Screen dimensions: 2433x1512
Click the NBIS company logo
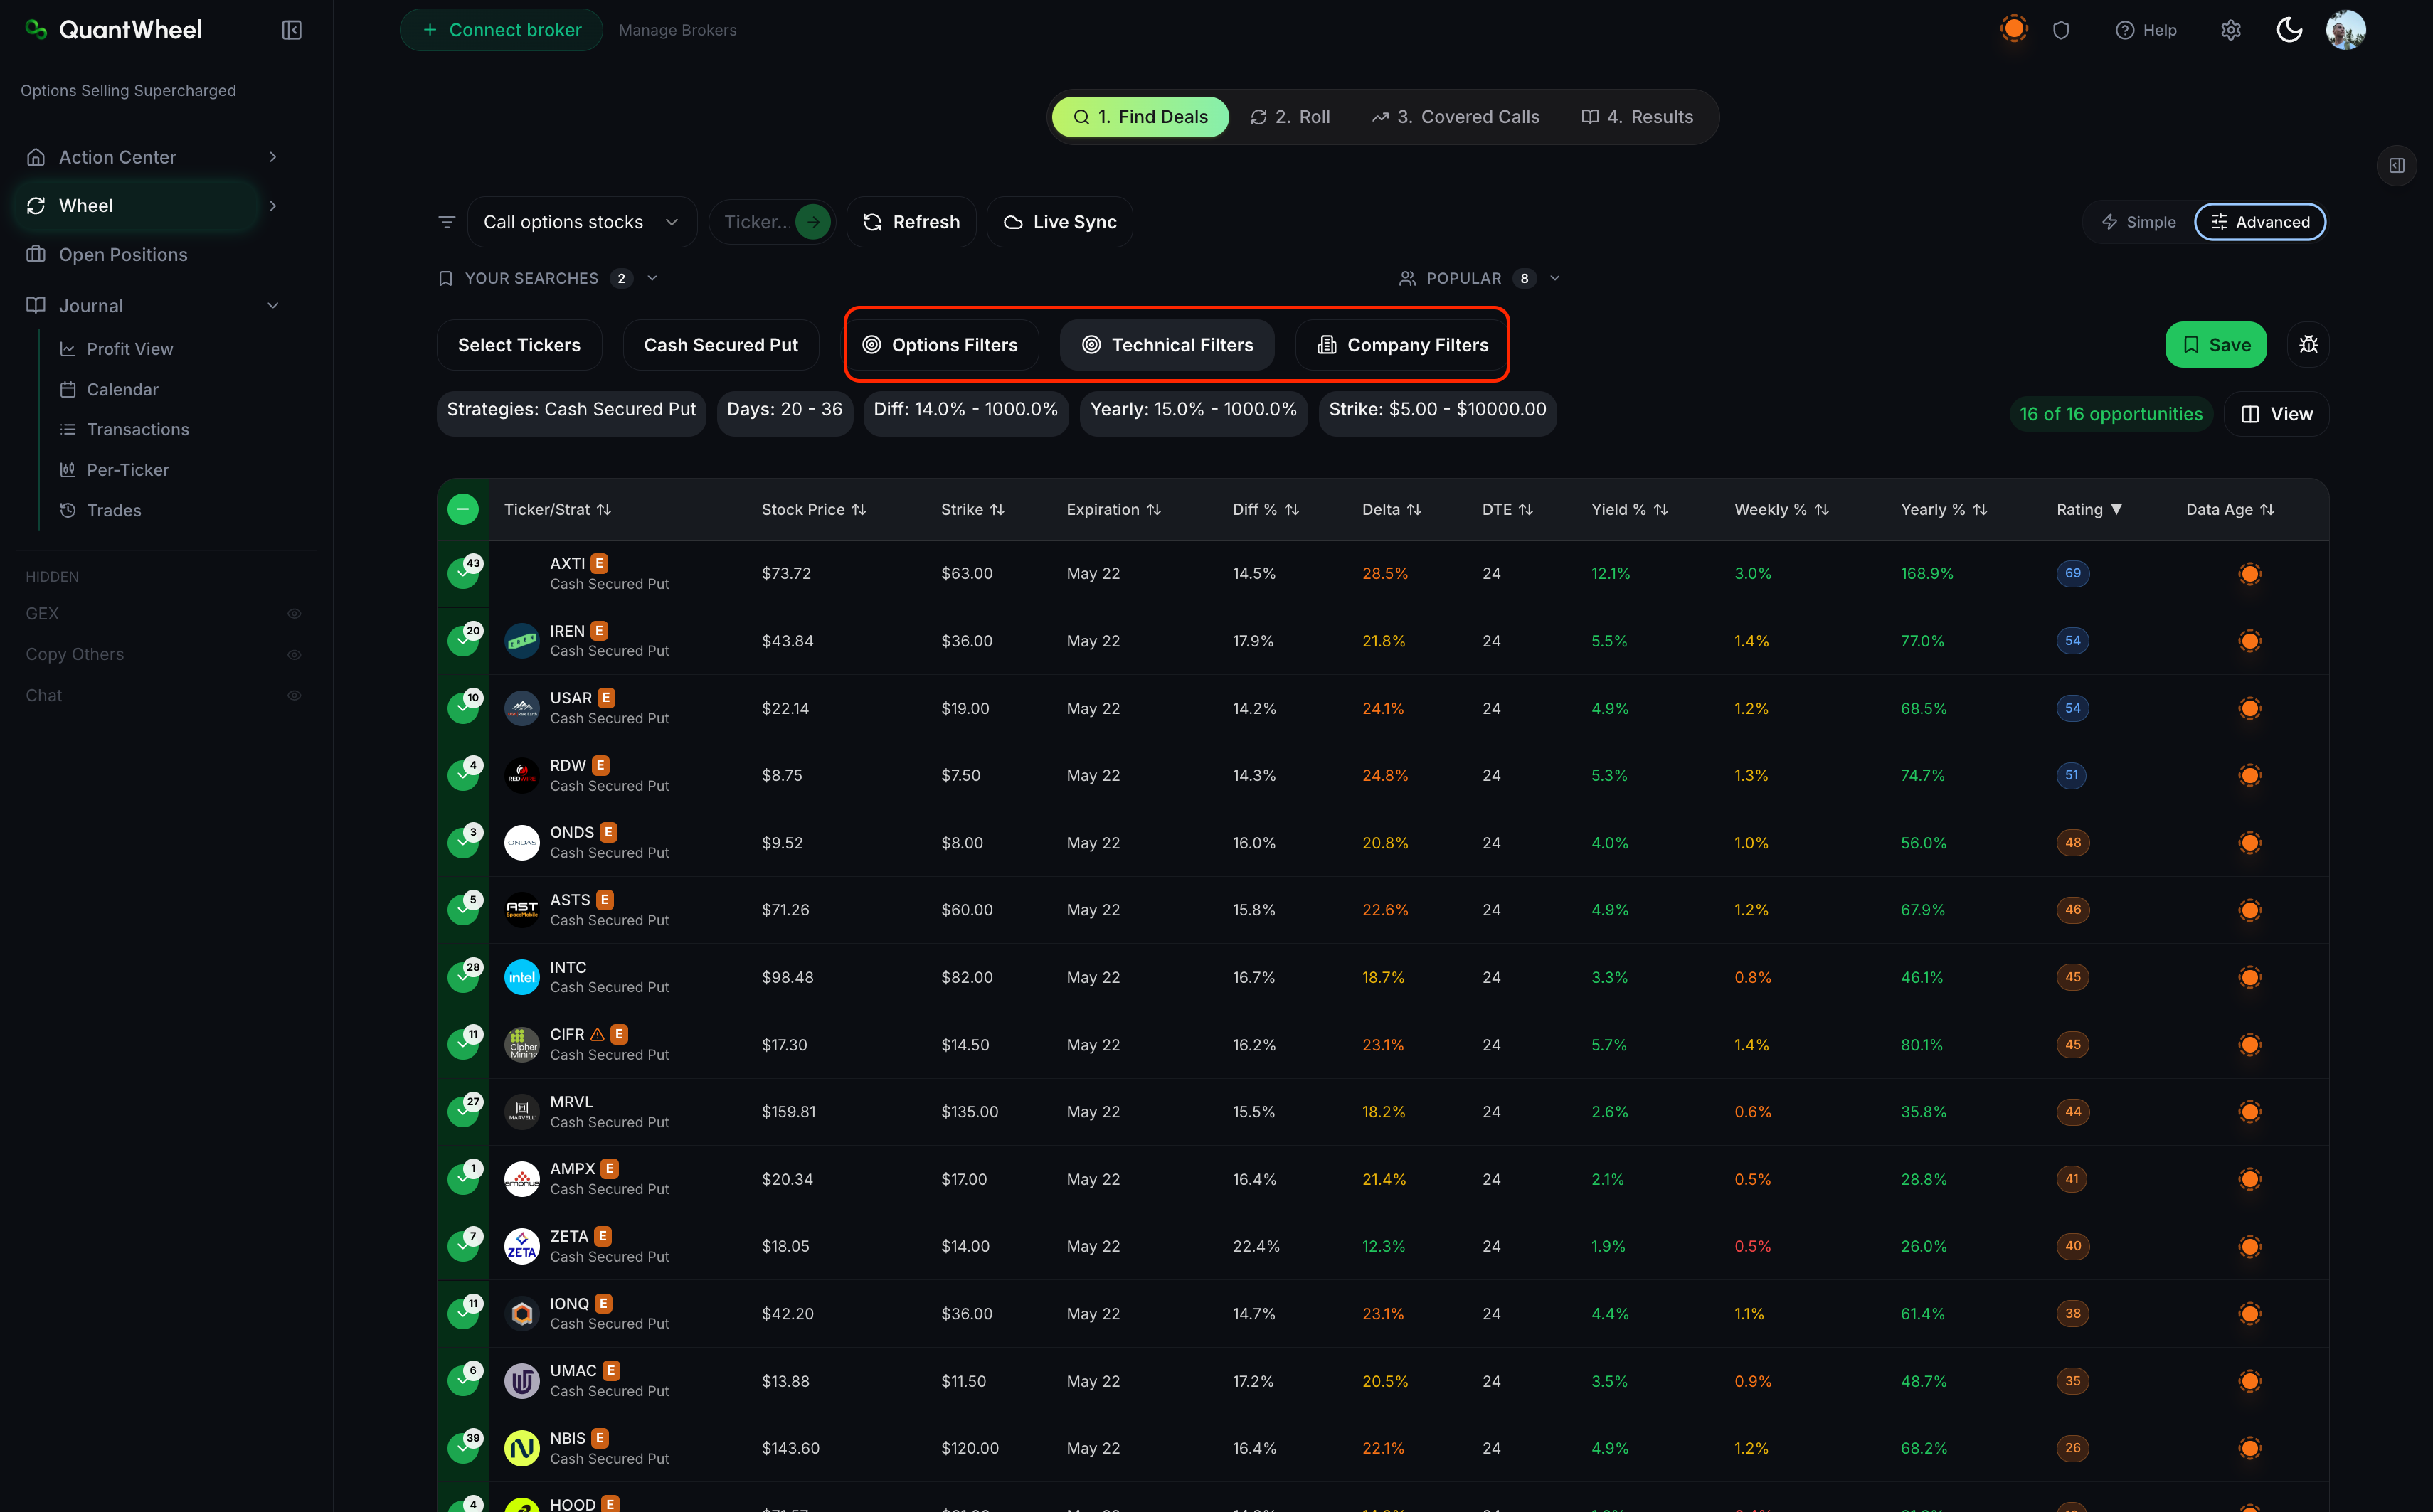[522, 1448]
